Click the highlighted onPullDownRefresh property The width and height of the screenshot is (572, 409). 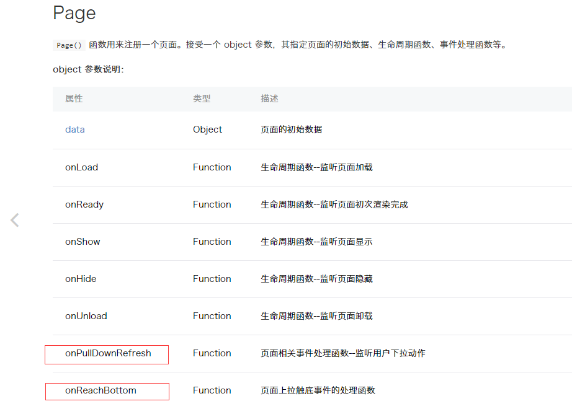click(107, 354)
